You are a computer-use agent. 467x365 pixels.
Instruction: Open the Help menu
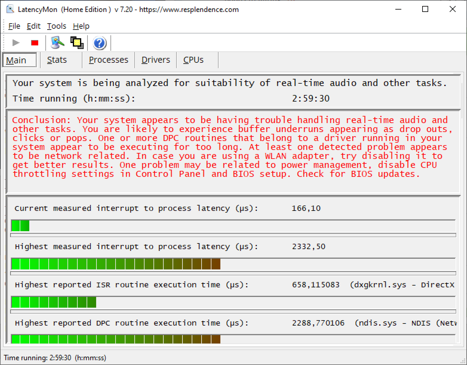point(81,26)
